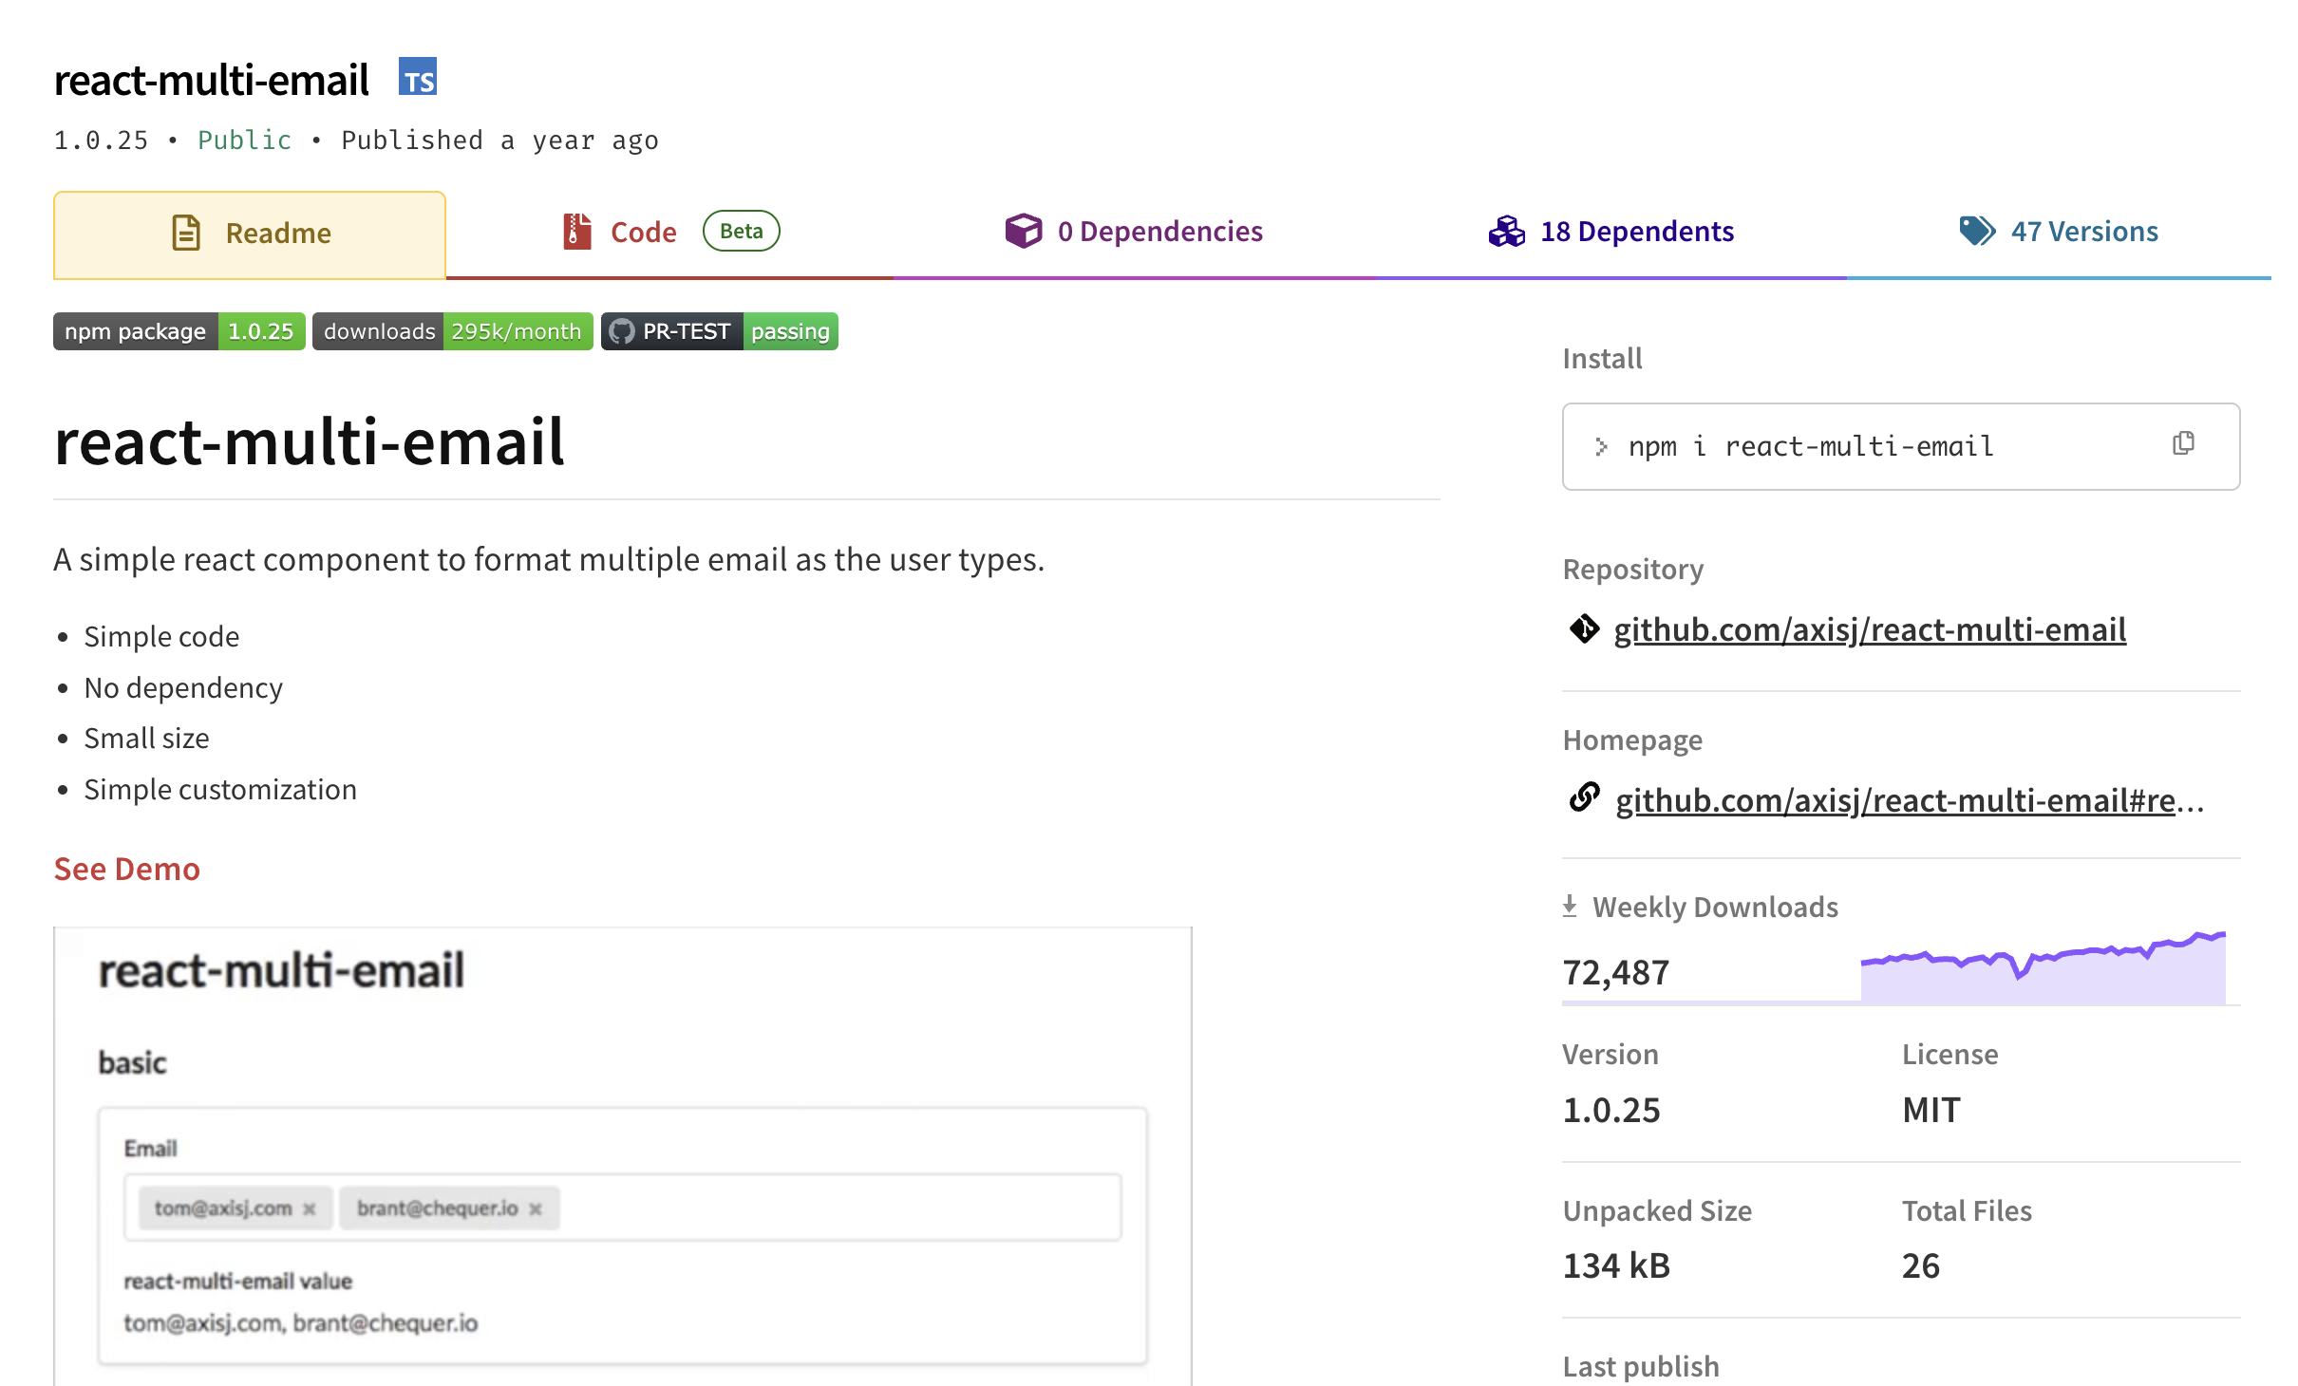The image size is (2298, 1386).
Task: Remove the tom@axisj.com email chip
Action: [x=309, y=1208]
